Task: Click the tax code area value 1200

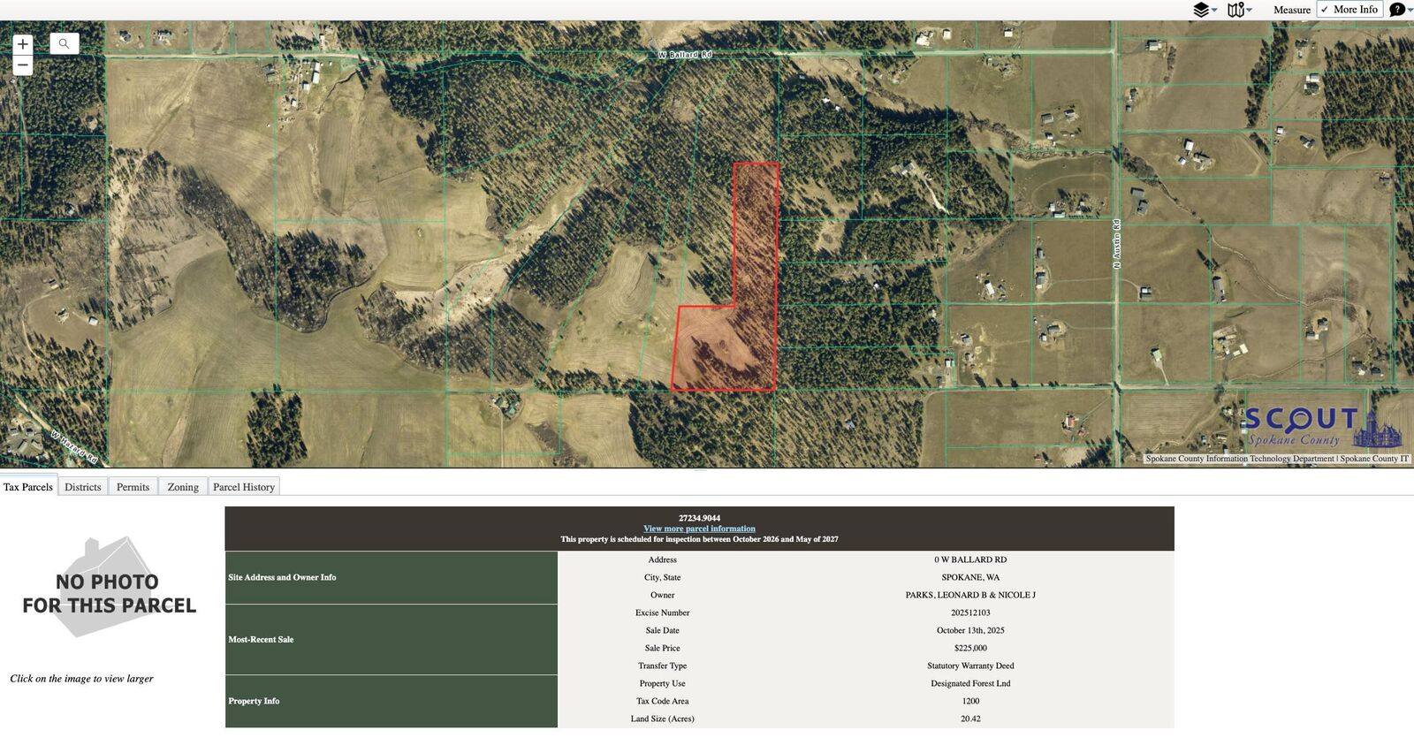Action: click(x=970, y=701)
